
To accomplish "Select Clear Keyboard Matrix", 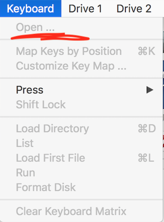I will pyautogui.click(x=82, y=211).
